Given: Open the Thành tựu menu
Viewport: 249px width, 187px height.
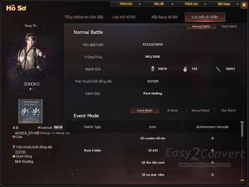Looking at the screenshot, I should point(191,4).
